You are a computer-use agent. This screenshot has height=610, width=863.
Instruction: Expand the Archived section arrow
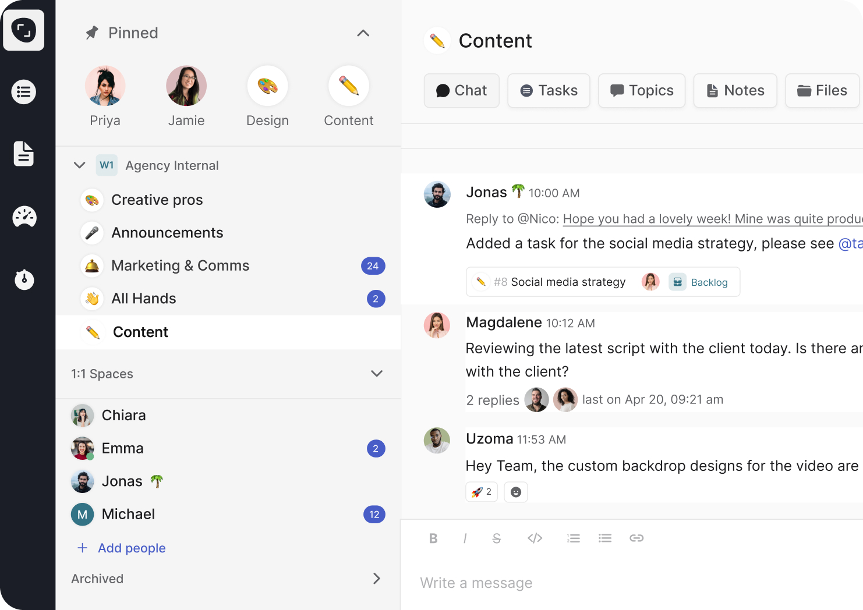377,579
